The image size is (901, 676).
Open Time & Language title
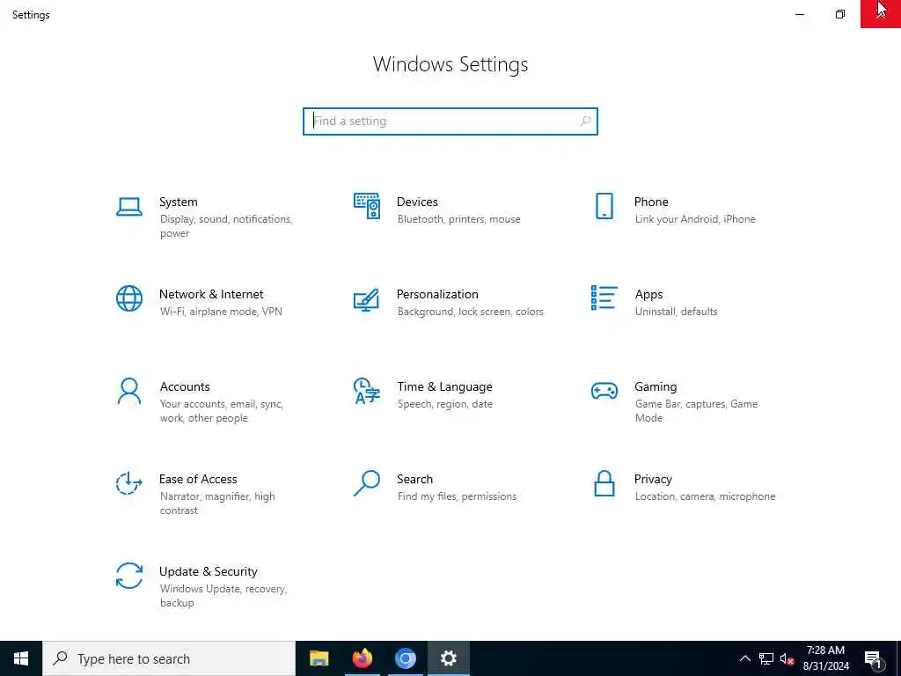(444, 387)
